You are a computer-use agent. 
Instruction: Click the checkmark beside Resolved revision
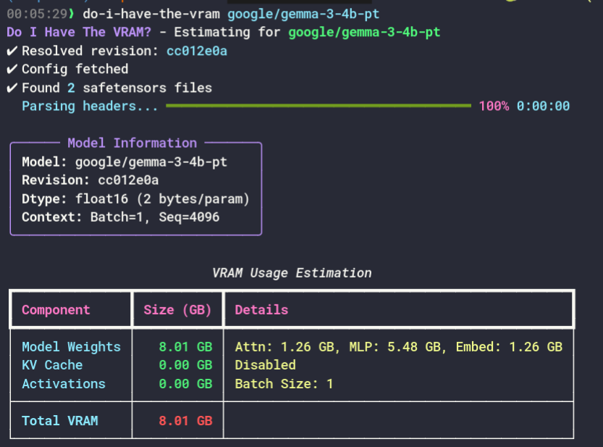12,51
